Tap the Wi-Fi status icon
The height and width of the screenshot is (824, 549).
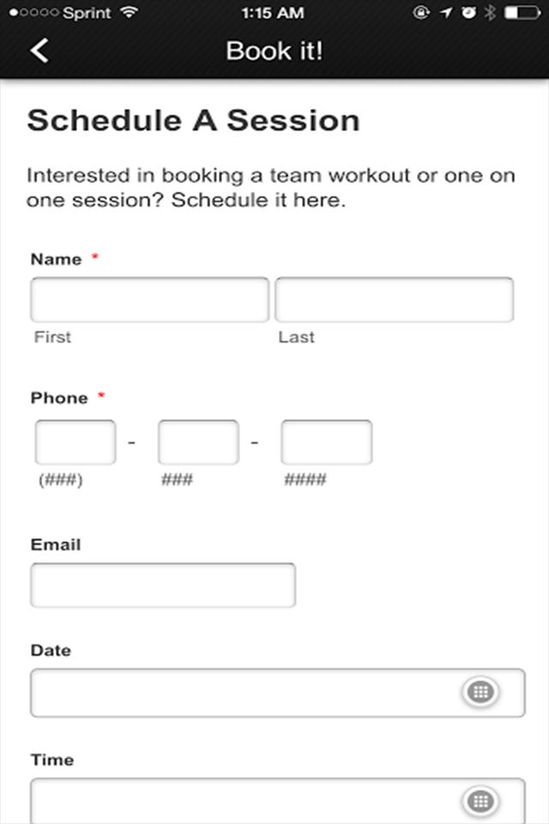(x=129, y=12)
